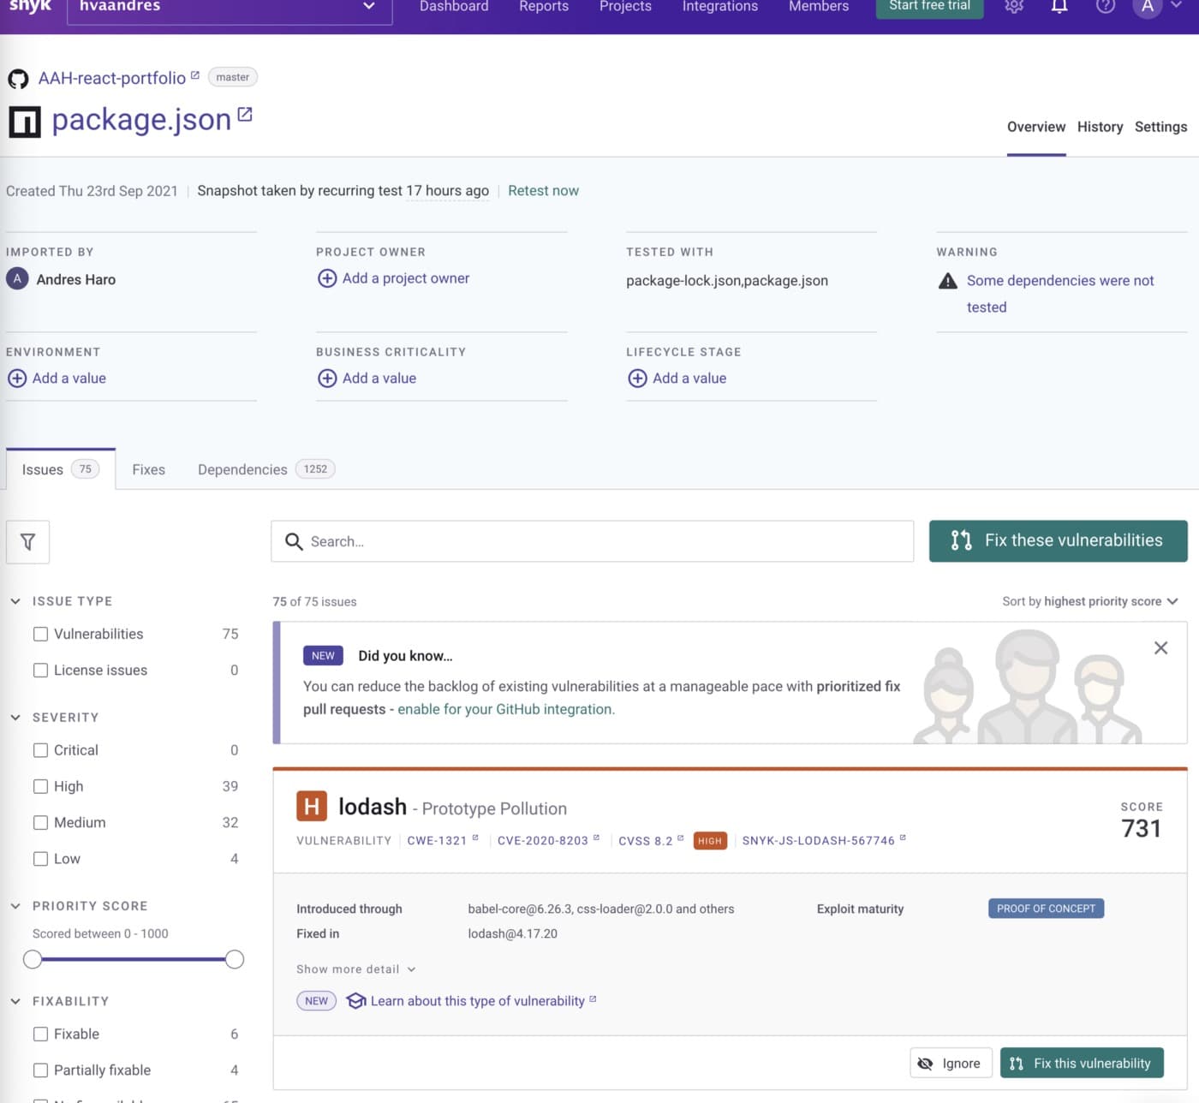The image size is (1199, 1103).
Task: Click the npm logo beside package.json
Action: coord(25,122)
